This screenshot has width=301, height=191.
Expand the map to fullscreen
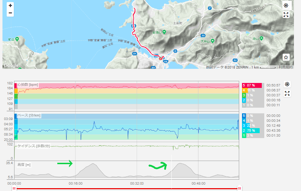click(286, 14)
